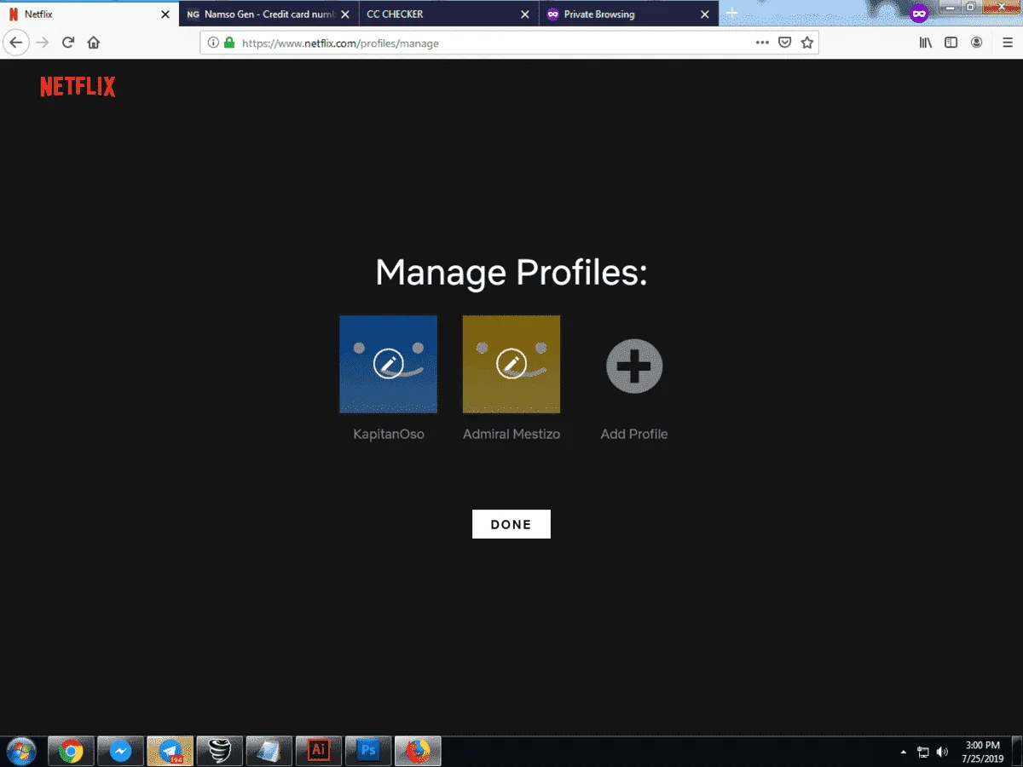
Task: Click the Save to Pocket icon
Action: coord(785,43)
